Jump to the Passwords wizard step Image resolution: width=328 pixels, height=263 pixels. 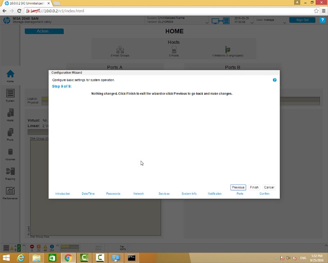click(x=113, y=194)
